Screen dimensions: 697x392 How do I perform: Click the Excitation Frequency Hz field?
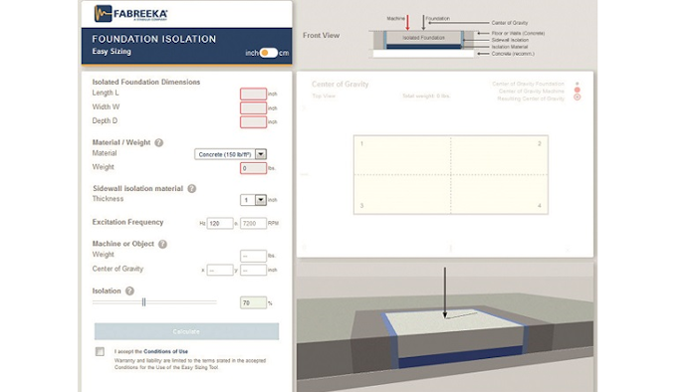click(220, 223)
